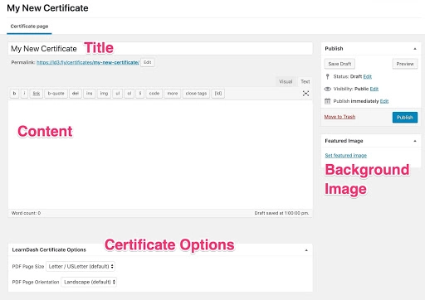Click the certificate title input field

tap(160, 49)
